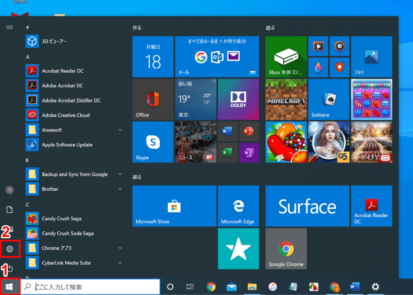Open the Excel small tile

[228, 153]
